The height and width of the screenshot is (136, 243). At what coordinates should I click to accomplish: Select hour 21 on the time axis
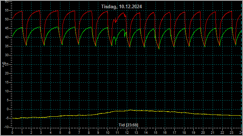pos(213,133)
